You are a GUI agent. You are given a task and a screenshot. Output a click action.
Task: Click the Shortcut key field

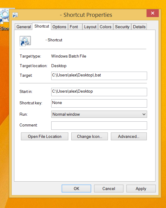[99, 103]
